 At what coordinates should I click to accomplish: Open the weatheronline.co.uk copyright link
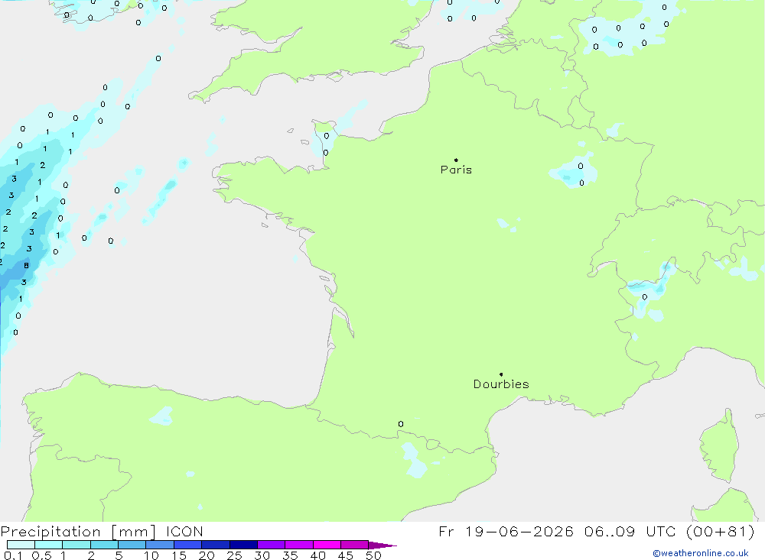[701, 553]
